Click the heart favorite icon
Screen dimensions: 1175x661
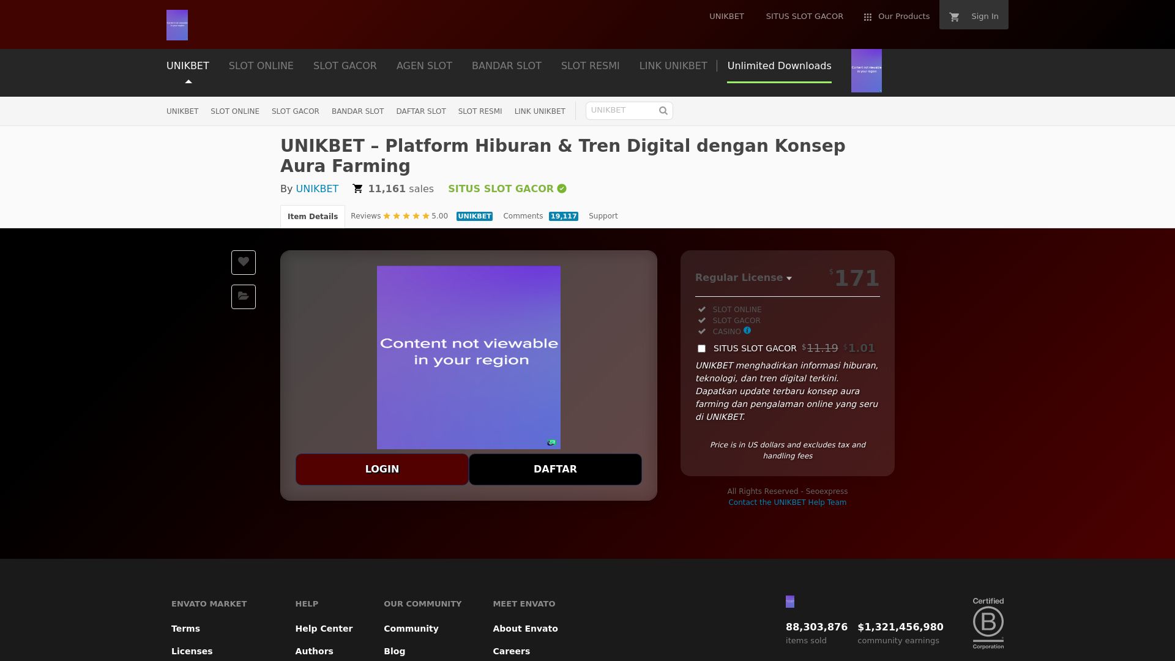[x=244, y=262]
